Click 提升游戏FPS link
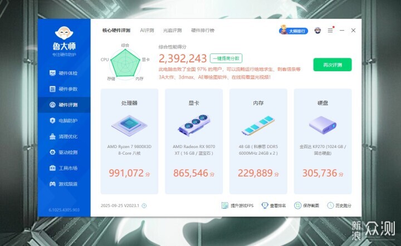401x246 pixels. click(x=238, y=205)
